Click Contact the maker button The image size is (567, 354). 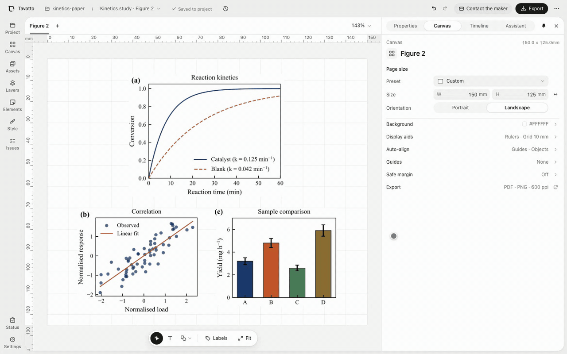[483, 8]
